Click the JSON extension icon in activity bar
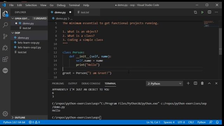224x126 pixels. 5,71
